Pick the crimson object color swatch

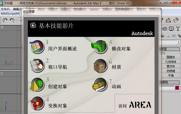[177, 88]
